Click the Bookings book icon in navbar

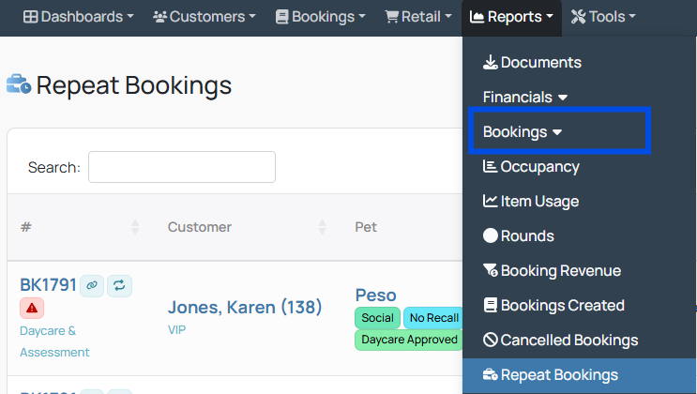[281, 17]
